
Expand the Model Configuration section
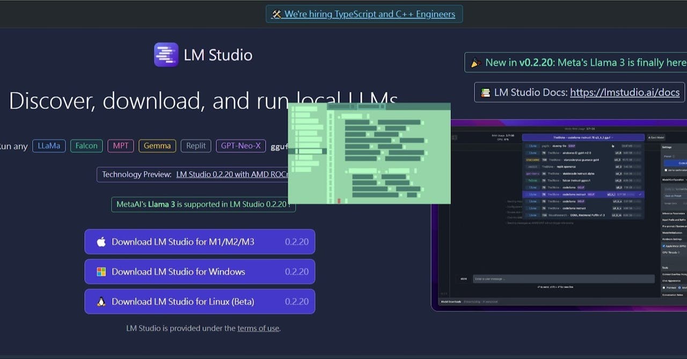(675, 180)
